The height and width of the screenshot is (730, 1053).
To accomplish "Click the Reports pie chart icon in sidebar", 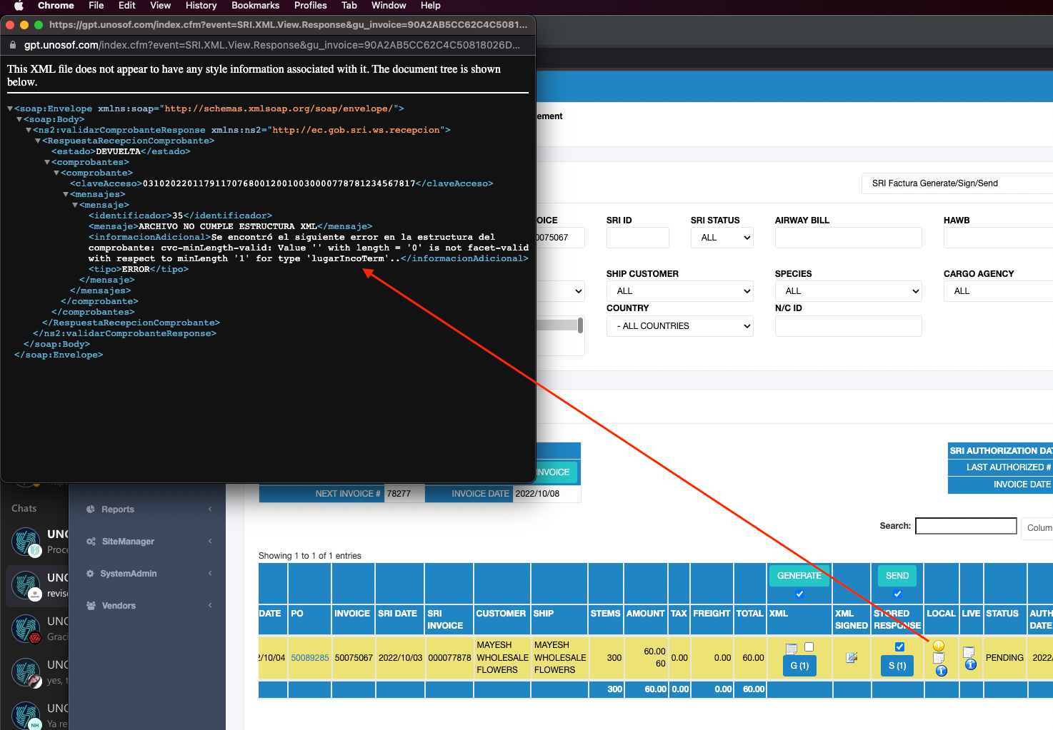I will pos(91,510).
